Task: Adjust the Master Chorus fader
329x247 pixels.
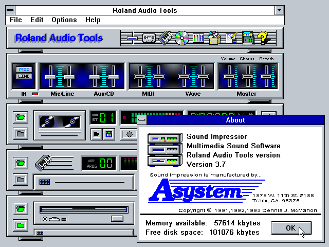Action: [248, 77]
